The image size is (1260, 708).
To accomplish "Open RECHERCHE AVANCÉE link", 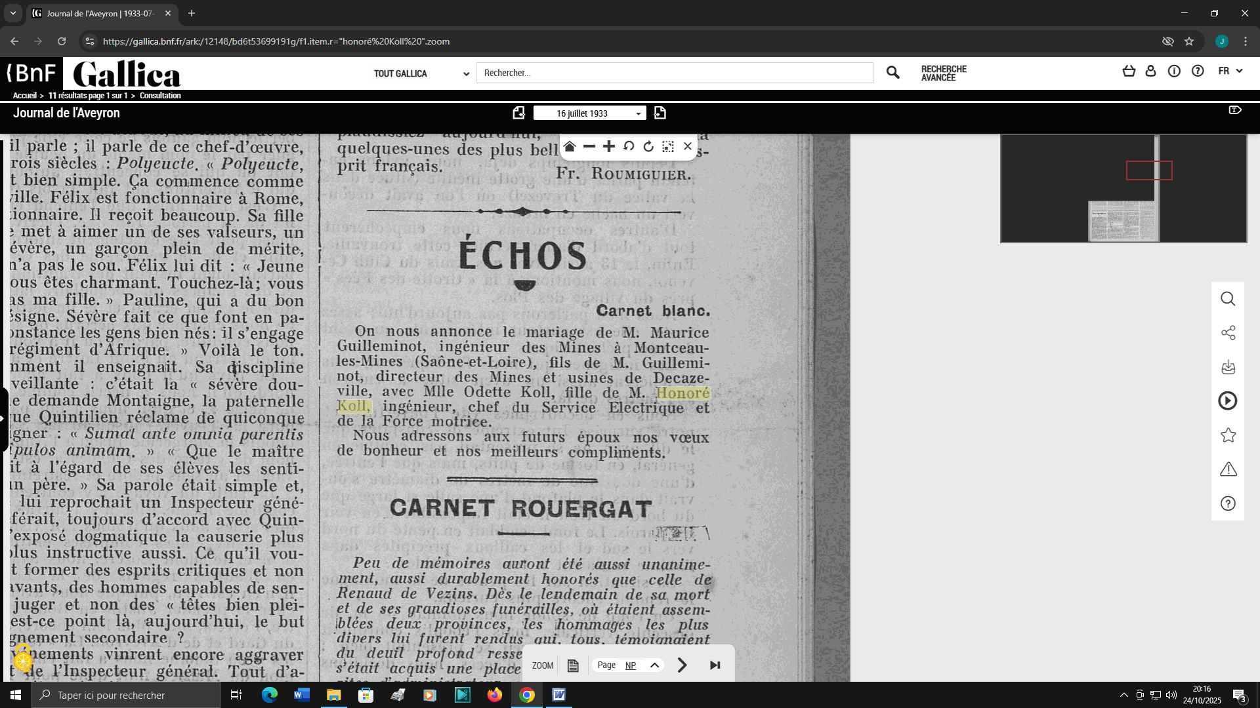I will (x=943, y=73).
